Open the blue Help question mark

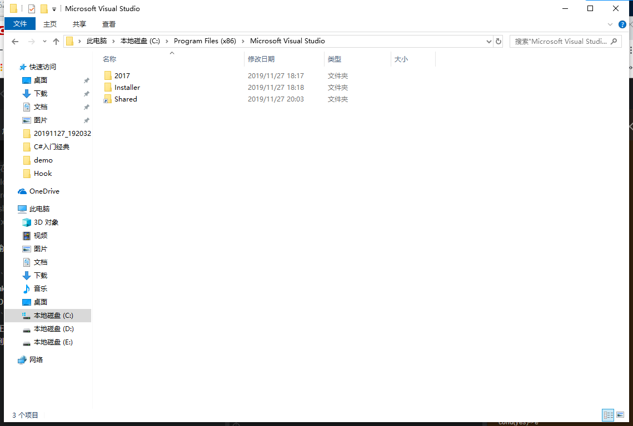pyautogui.click(x=622, y=24)
